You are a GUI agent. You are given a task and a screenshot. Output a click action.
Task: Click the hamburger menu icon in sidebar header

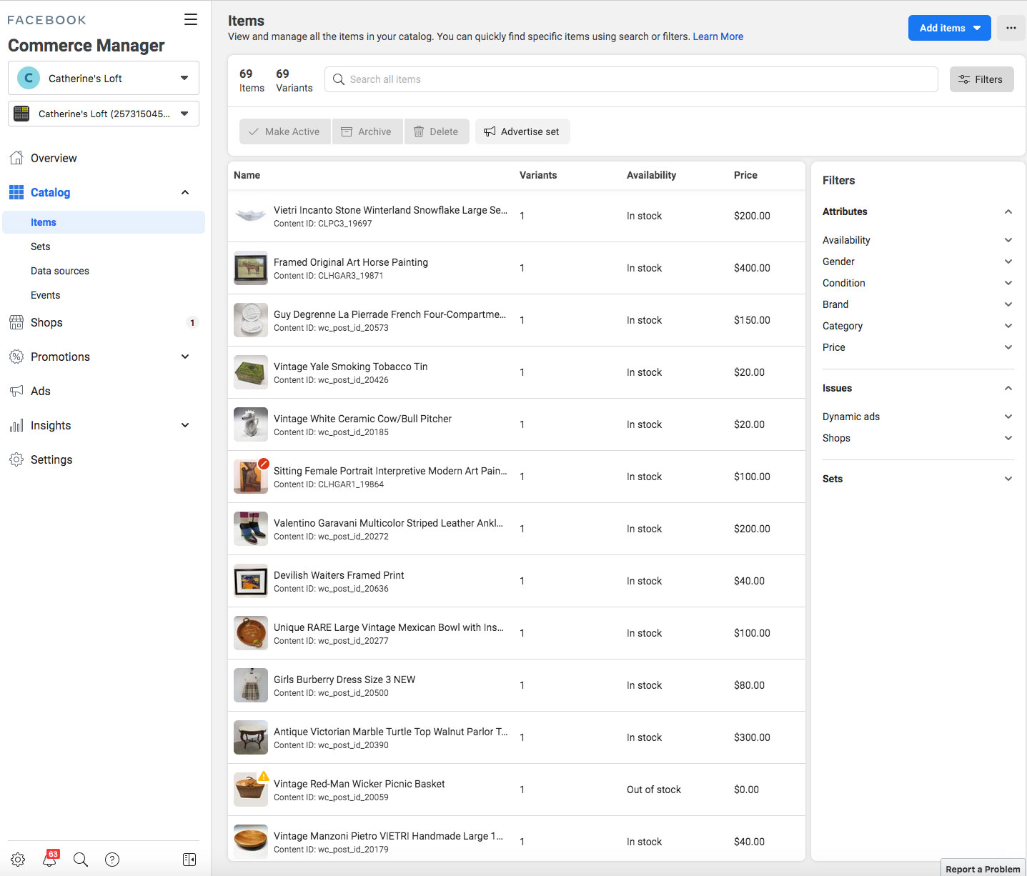191,19
